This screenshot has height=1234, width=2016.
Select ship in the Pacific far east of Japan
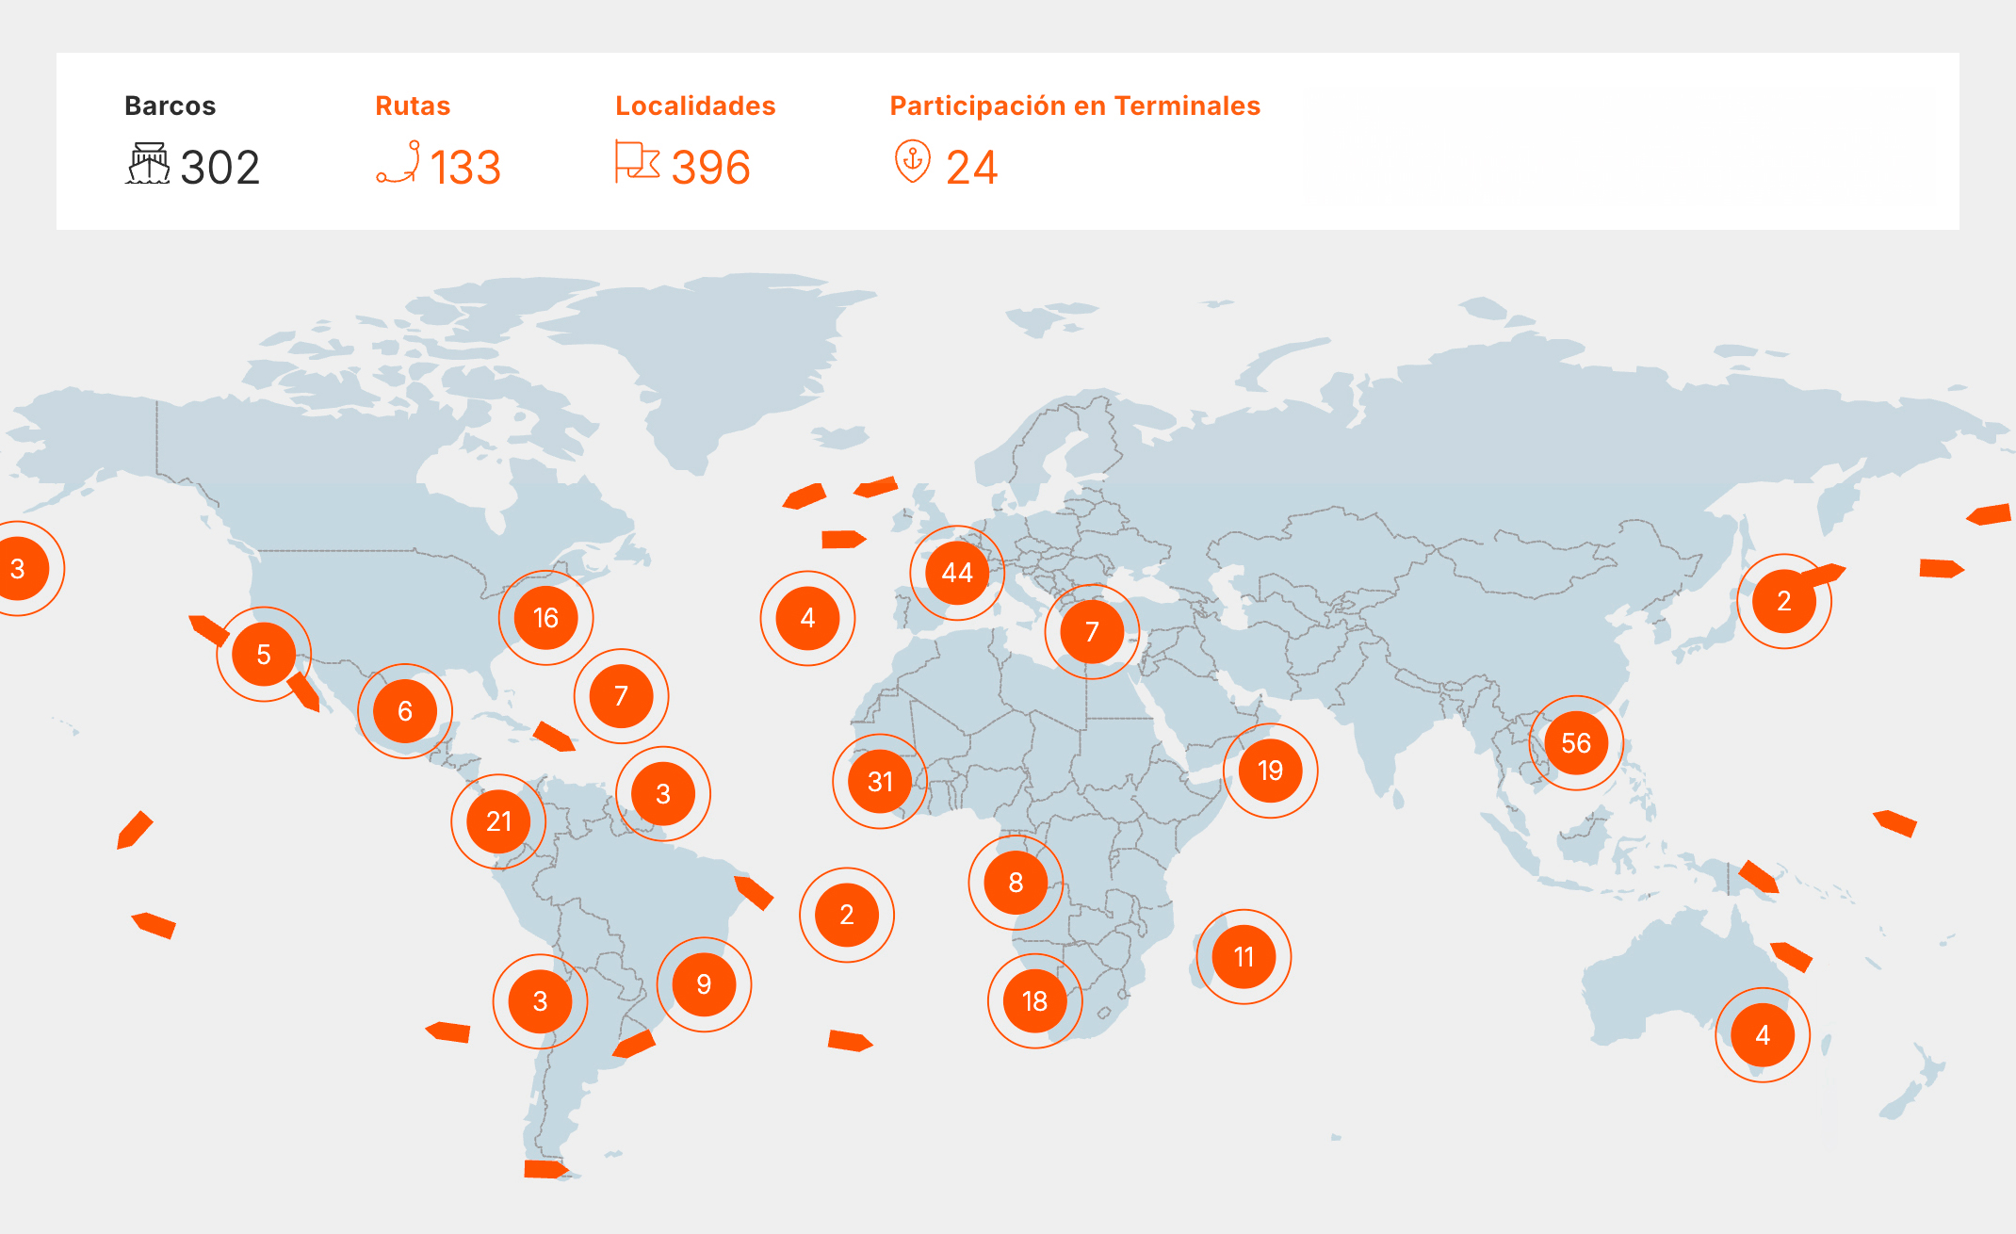tap(1942, 568)
